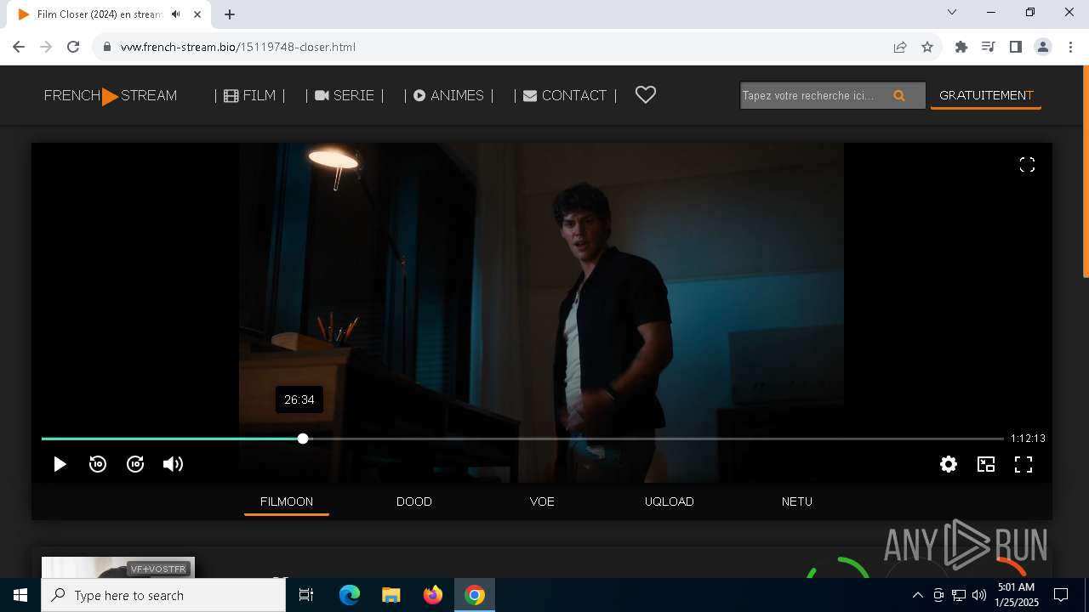The height and width of the screenshot is (612, 1089).
Task: Play the video
Action: tap(60, 464)
